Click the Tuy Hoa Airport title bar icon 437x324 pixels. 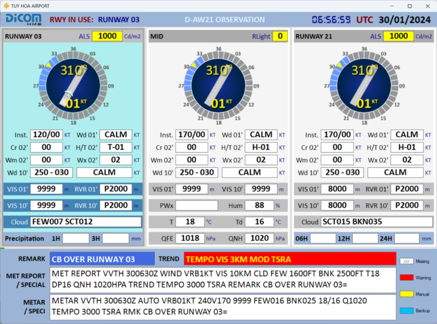click(6, 5)
